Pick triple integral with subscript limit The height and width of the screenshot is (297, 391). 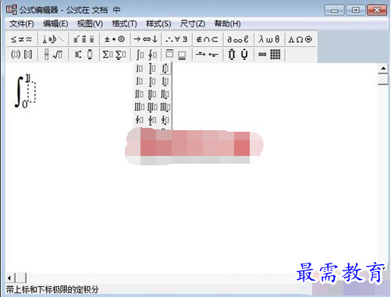coord(165,107)
